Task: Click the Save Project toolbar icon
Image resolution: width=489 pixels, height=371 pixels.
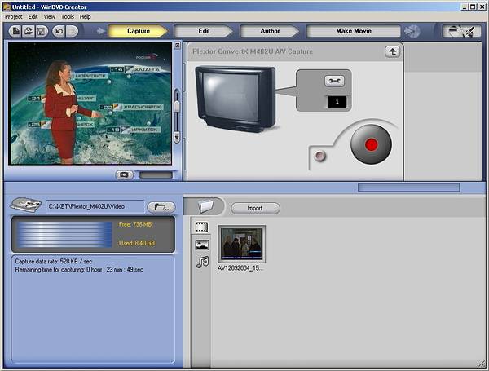Action: pos(40,31)
